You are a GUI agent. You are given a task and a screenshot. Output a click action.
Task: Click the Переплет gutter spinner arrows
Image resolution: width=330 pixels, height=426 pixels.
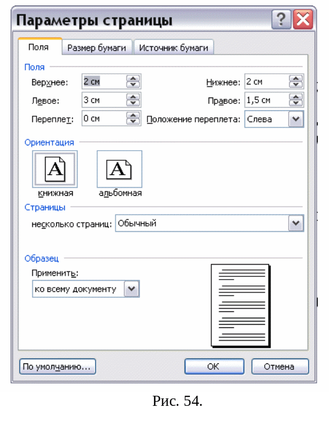click(x=133, y=119)
